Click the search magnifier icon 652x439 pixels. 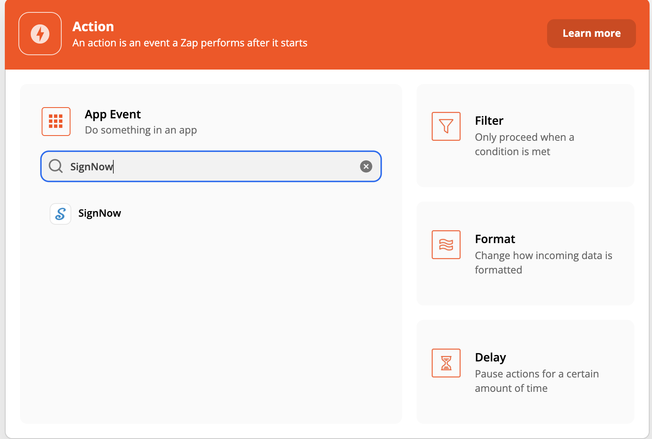click(x=55, y=166)
